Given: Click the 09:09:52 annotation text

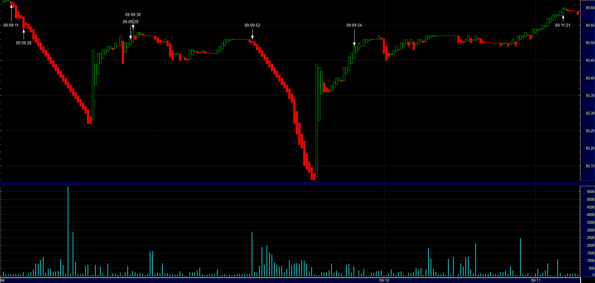Looking at the screenshot, I should [x=252, y=25].
